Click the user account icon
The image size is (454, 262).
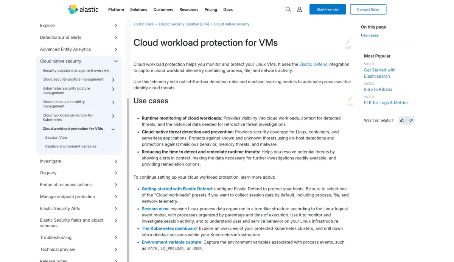click(300, 9)
